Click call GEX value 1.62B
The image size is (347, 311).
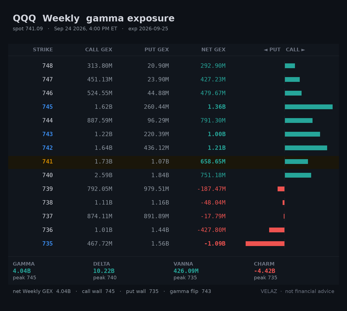click(x=103, y=107)
